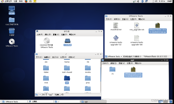Select CD/DVD drive VMware Tools icon
Image resolution: width=174 pixels, height=104 pixels.
[x=47, y=43]
